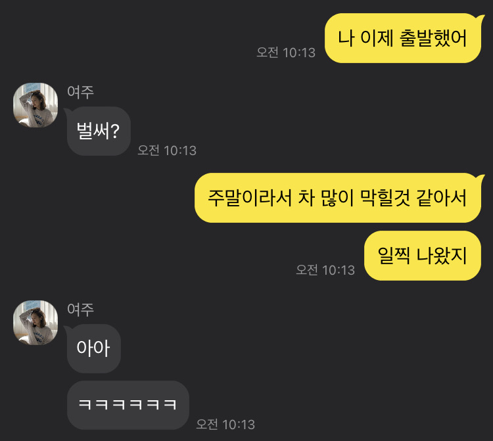Click the timestamp left of "일찍 나왔지"
493x441 pixels.
coord(325,270)
